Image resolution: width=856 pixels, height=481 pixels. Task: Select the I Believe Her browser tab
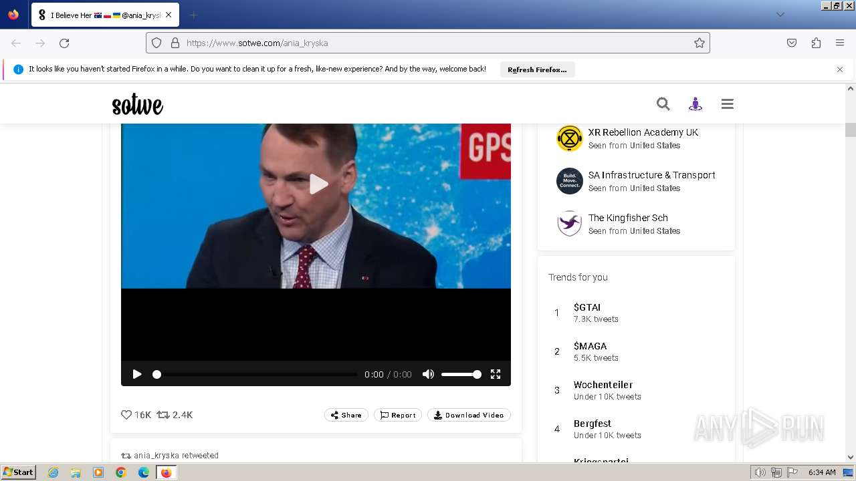[x=105, y=15]
